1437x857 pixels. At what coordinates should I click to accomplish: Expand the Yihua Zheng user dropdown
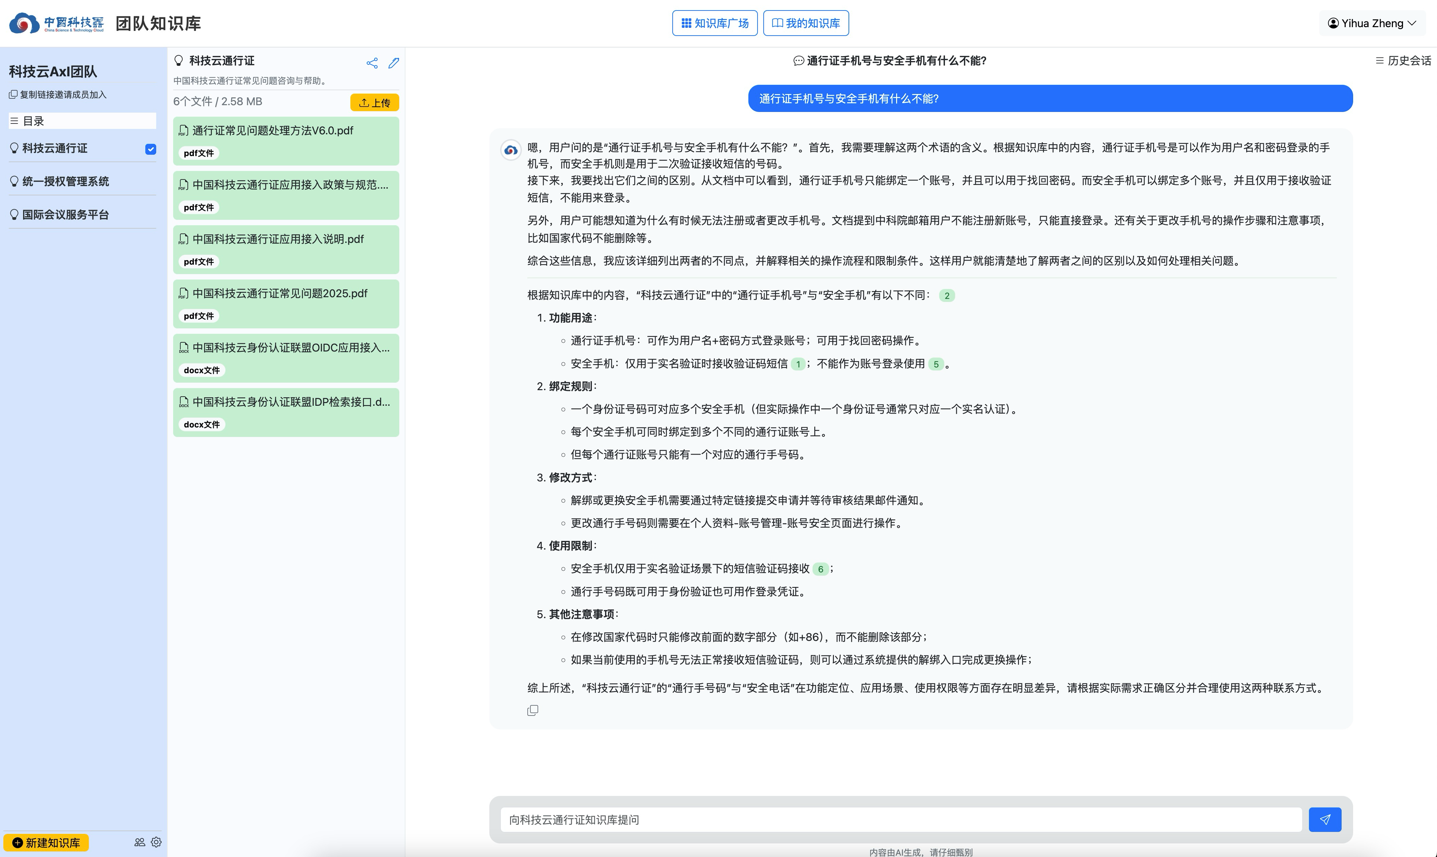click(1372, 23)
